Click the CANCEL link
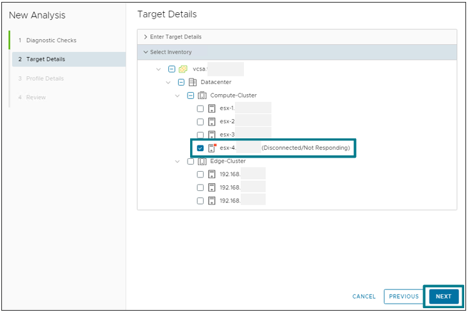 364,297
